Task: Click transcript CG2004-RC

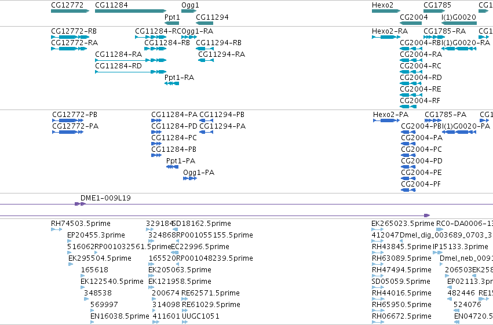Action: (411, 72)
